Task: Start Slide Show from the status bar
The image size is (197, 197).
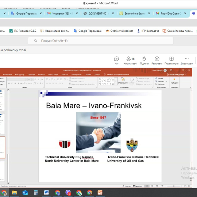Action: pyautogui.click(x=162, y=186)
